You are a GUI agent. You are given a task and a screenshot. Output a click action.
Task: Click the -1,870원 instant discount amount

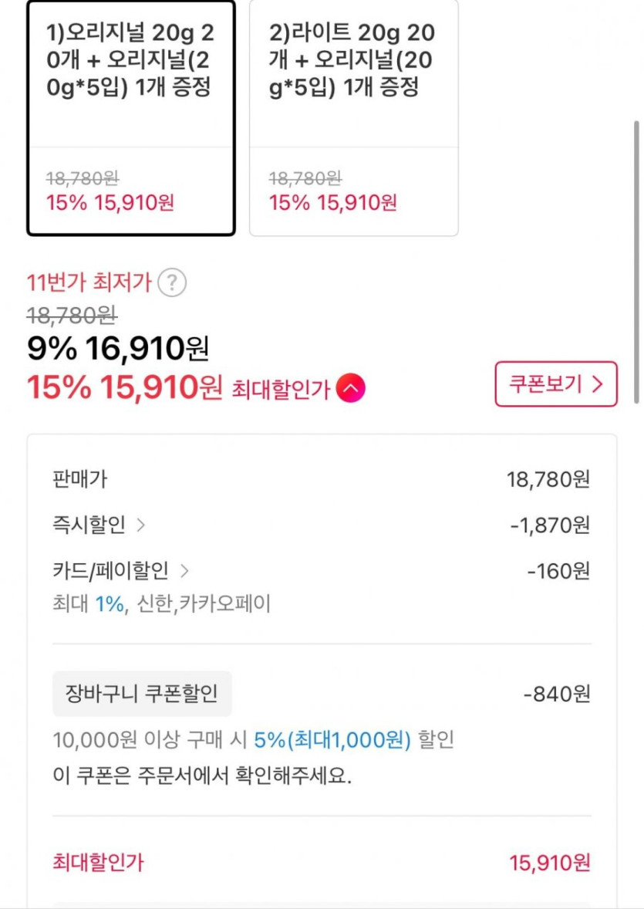tap(550, 525)
